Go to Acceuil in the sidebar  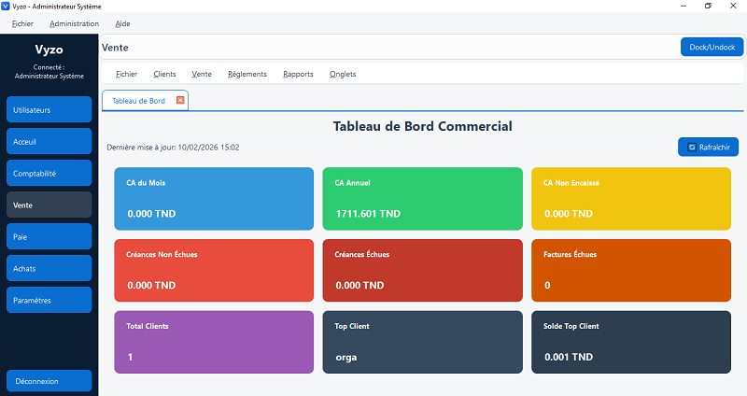[49, 141]
